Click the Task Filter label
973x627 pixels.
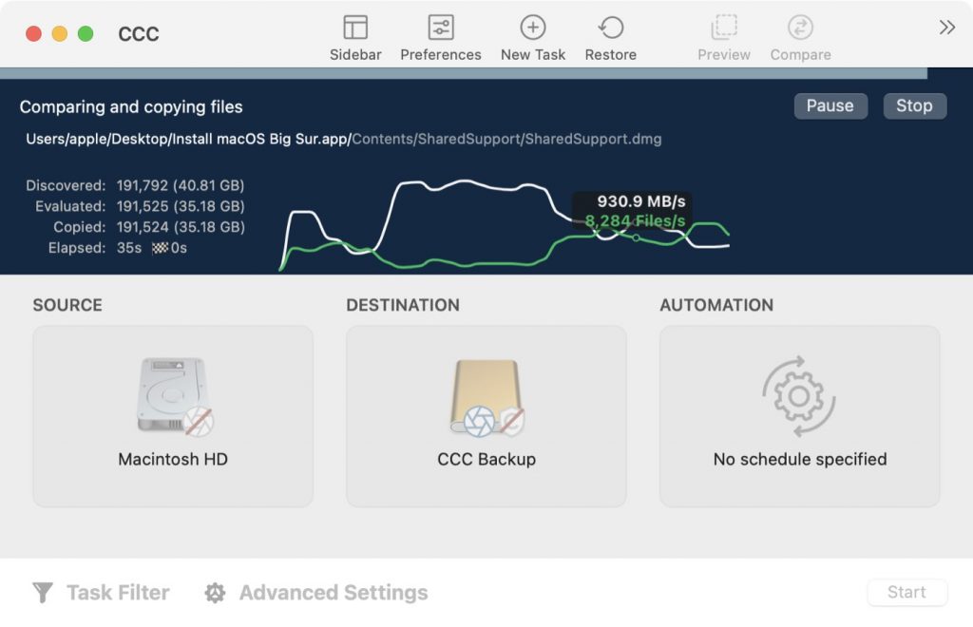coord(118,592)
